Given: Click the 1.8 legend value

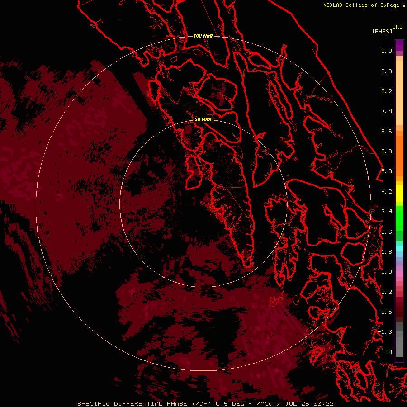Looking at the screenshot, I should 387,252.
